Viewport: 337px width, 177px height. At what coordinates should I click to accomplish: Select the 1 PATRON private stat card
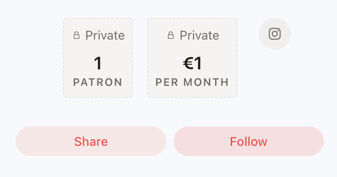(98, 58)
